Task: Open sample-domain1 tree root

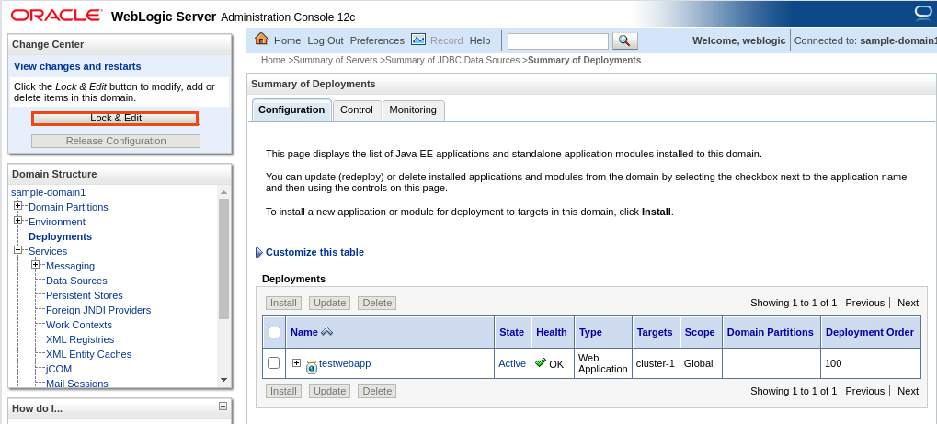Action: pos(49,192)
